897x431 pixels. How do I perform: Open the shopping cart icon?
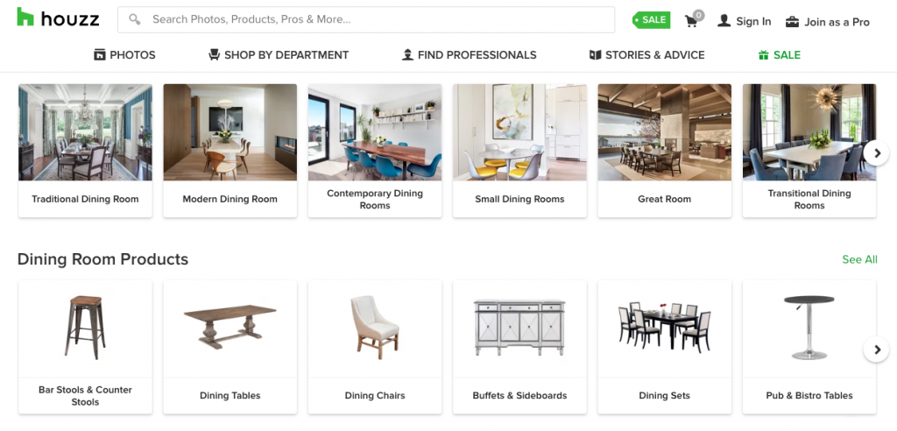692,21
